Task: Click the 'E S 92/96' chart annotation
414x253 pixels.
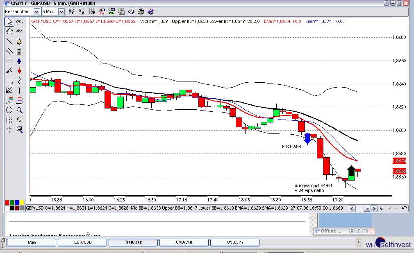Action: coord(291,147)
